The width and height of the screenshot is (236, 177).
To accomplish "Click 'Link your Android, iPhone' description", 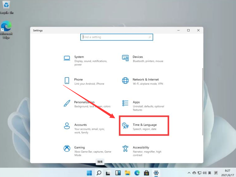I will 89,84.
